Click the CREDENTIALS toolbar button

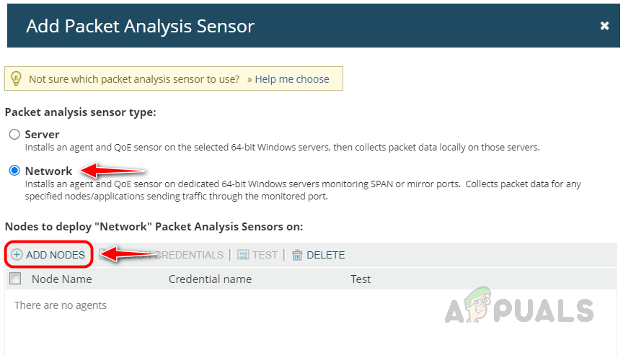click(189, 255)
